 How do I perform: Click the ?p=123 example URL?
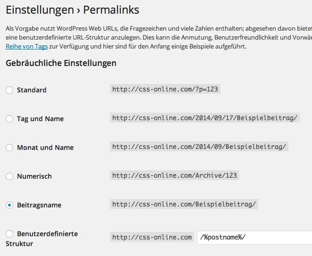165,89
